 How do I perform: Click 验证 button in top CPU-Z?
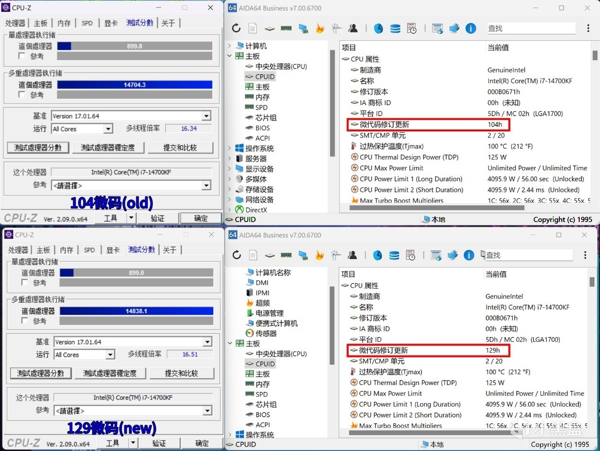[x=158, y=218]
